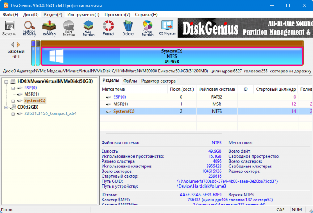The image size is (313, 213).
Task: Sort by Файловая система column header
Action: pos(217,89)
